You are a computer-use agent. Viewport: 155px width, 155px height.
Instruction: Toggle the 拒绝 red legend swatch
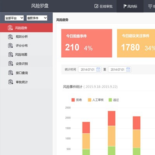[73, 100]
